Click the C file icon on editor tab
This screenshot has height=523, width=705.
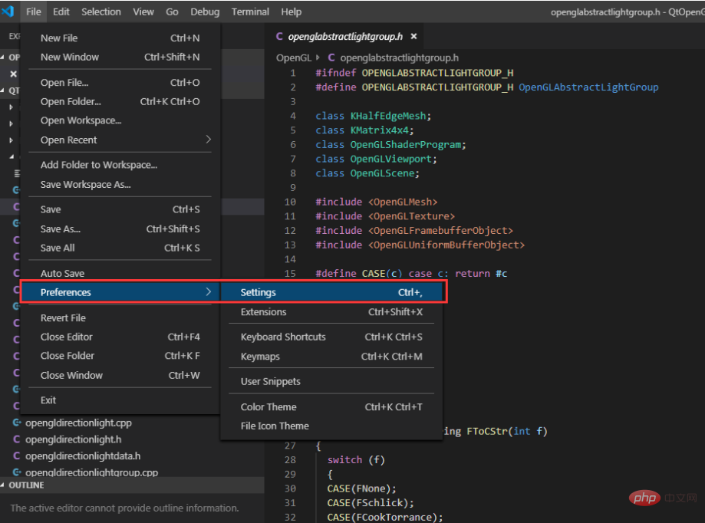[279, 36]
